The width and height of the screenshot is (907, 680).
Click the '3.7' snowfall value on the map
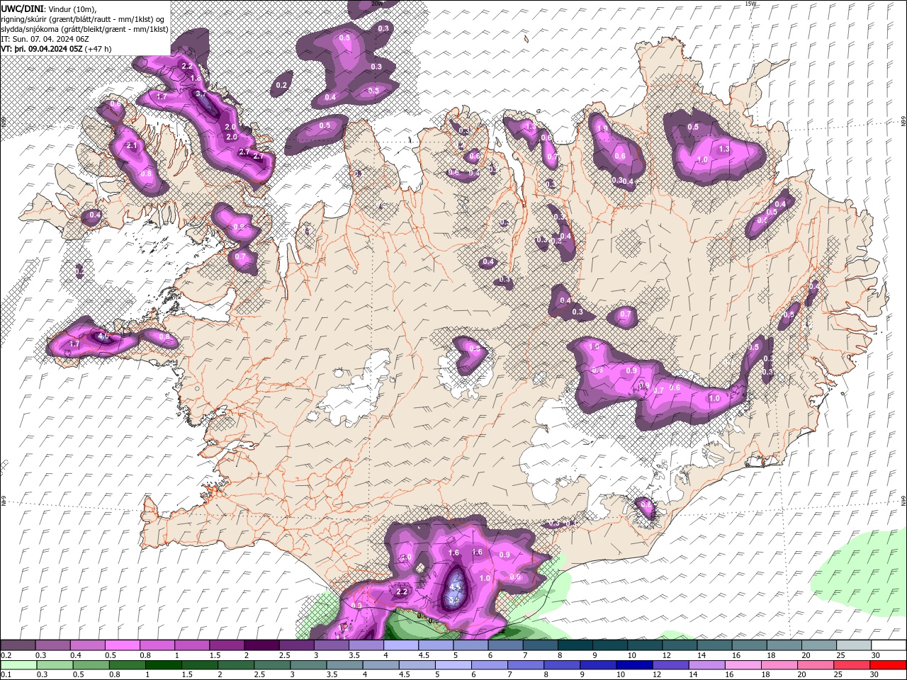pyautogui.click(x=201, y=93)
